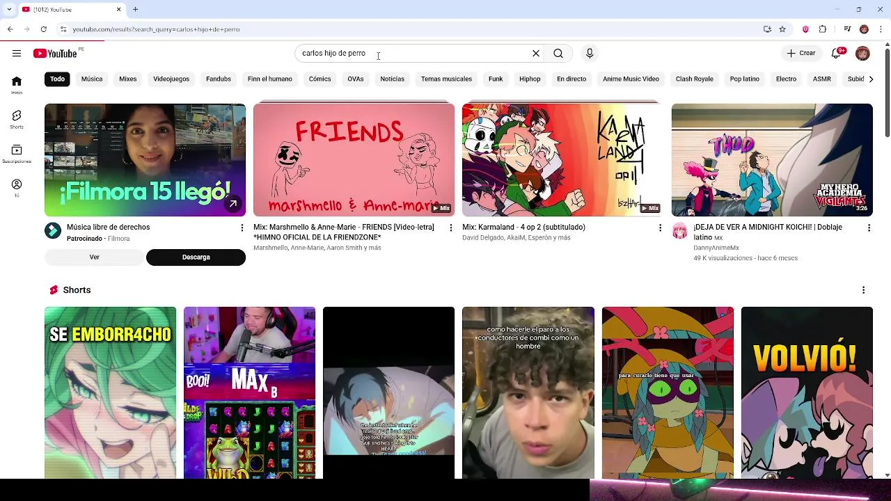The height and width of the screenshot is (501, 891).
Task: Filter results by Anime Music Video
Action: 631,79
